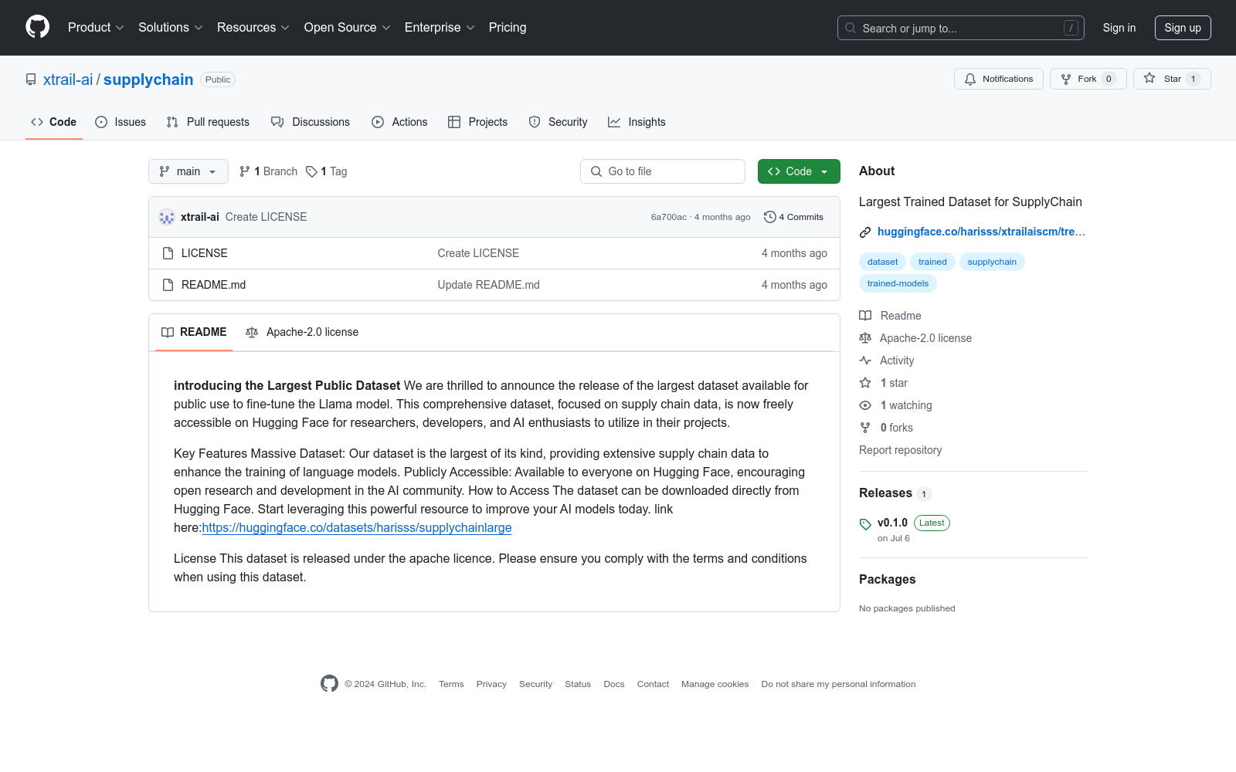The width and height of the screenshot is (1236, 772).
Task: Open the footer Status link
Action: [578, 684]
